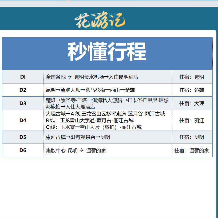
Task: Click the 花游记 logo in the header
Action: click(100, 20)
